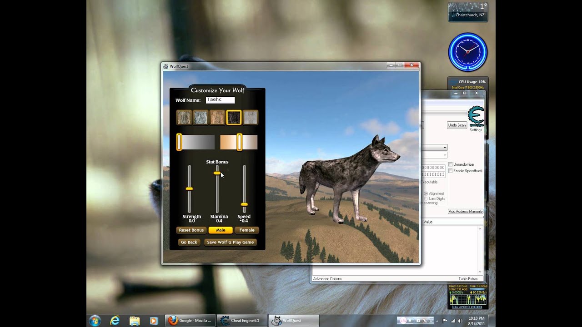Viewport: 582px width, 327px height.
Task: Click the CPU Usage gadget
Action: pyautogui.click(x=468, y=84)
